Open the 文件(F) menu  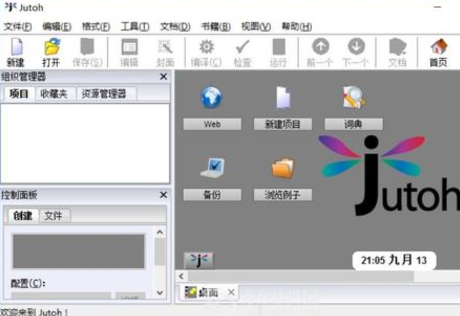coord(17,27)
